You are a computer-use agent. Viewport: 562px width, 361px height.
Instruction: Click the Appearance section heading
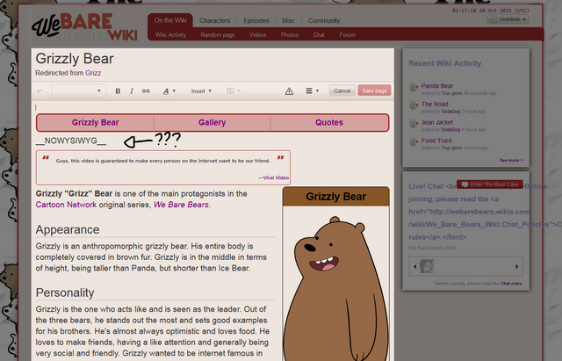pos(68,230)
